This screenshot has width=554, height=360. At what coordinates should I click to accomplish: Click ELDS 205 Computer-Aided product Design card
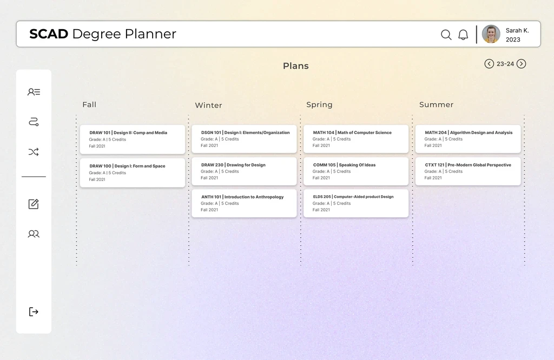point(356,203)
